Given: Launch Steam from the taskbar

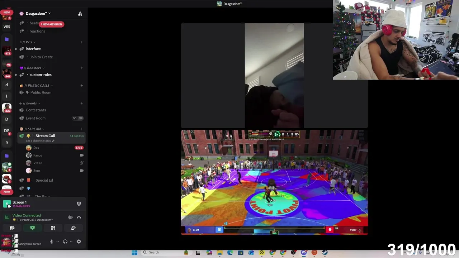Looking at the screenshot, I should (325, 252).
